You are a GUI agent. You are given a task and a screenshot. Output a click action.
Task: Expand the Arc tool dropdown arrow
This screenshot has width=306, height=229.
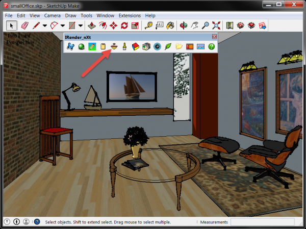[x=63, y=26]
